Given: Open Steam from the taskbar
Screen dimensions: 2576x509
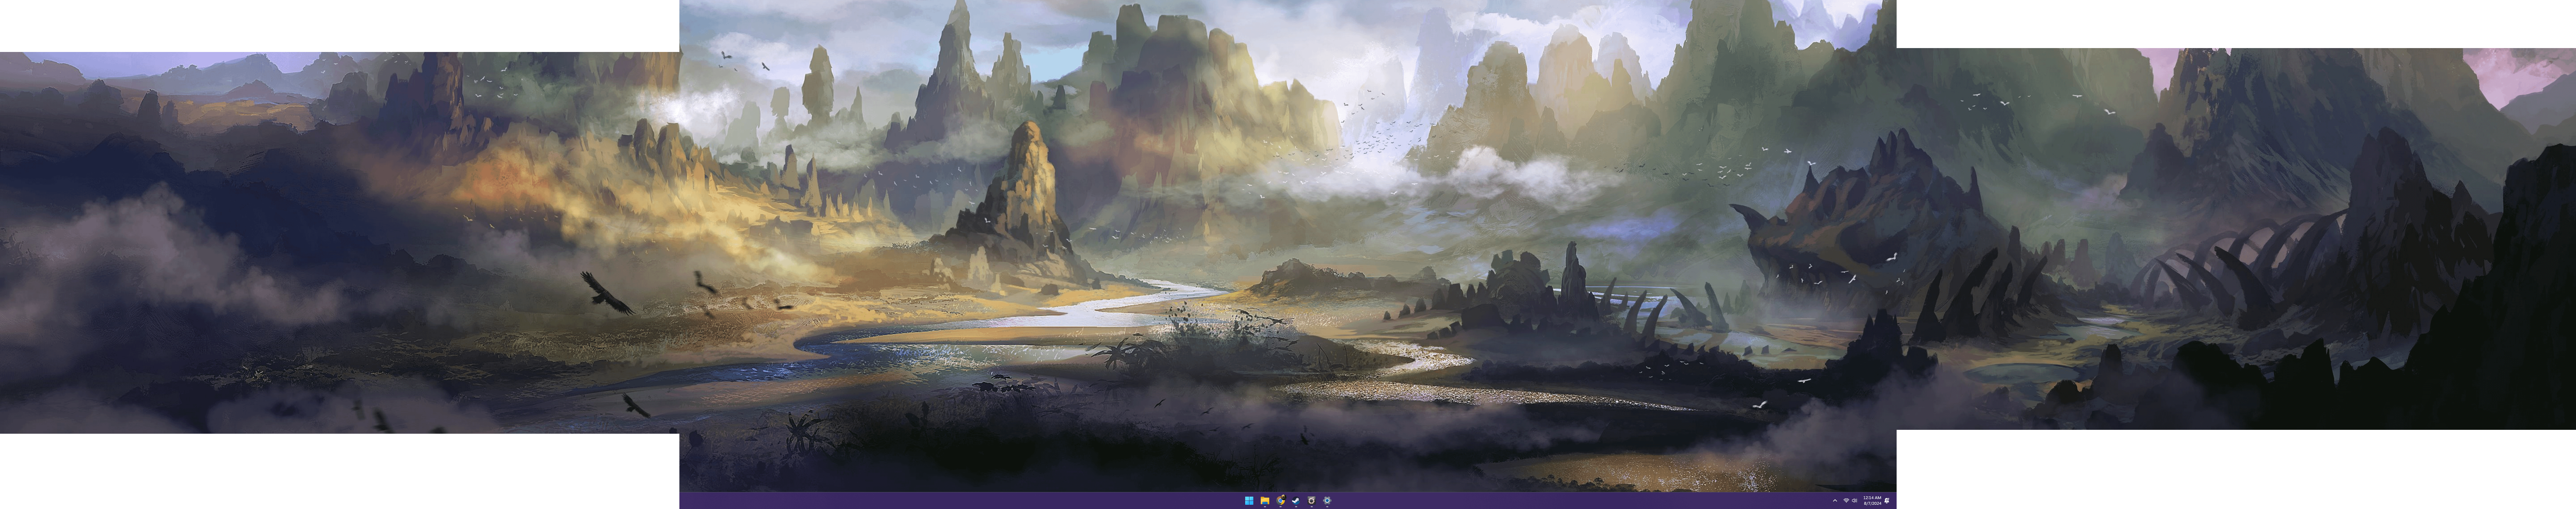Looking at the screenshot, I should [x=1296, y=501].
